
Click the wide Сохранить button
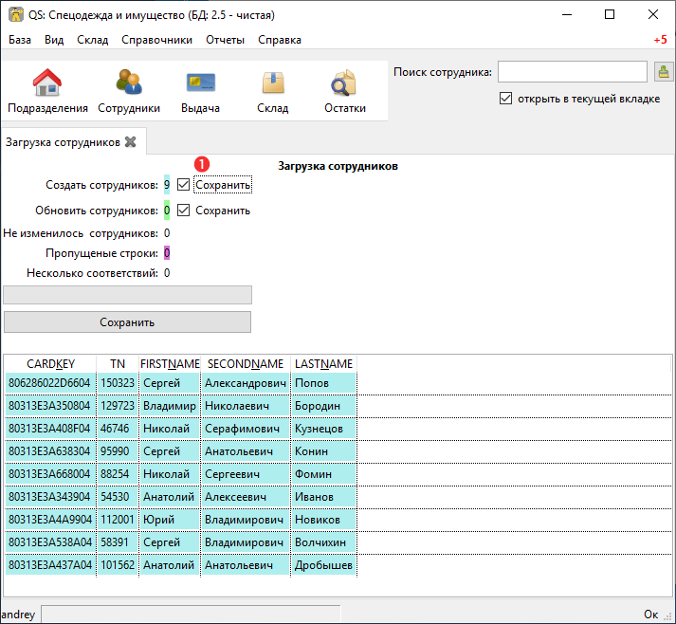tap(127, 322)
